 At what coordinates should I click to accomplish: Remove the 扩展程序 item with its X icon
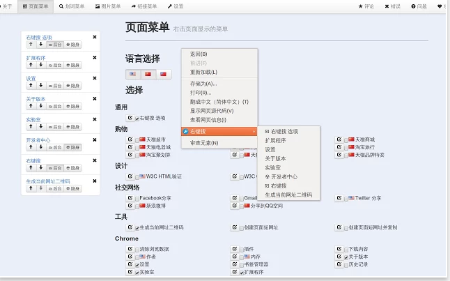tap(95, 57)
